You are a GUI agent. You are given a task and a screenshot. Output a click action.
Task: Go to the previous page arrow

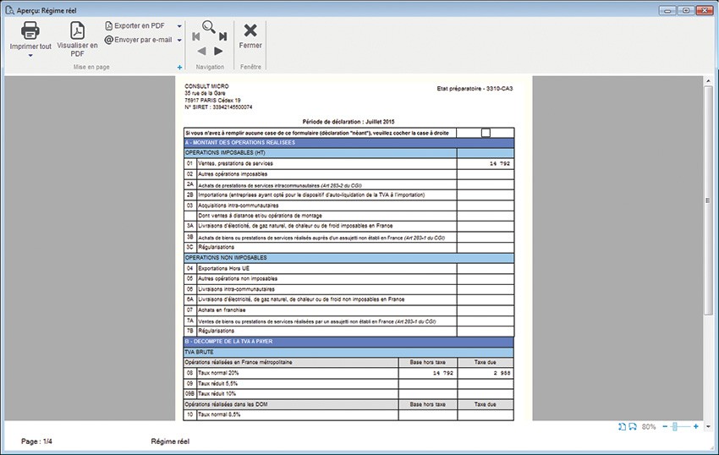click(200, 52)
